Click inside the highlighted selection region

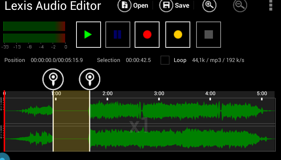click(71, 121)
